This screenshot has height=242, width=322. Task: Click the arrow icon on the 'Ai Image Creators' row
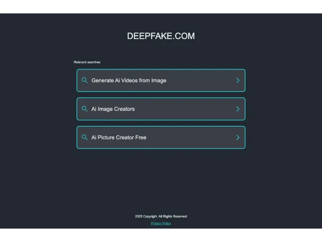point(237,108)
